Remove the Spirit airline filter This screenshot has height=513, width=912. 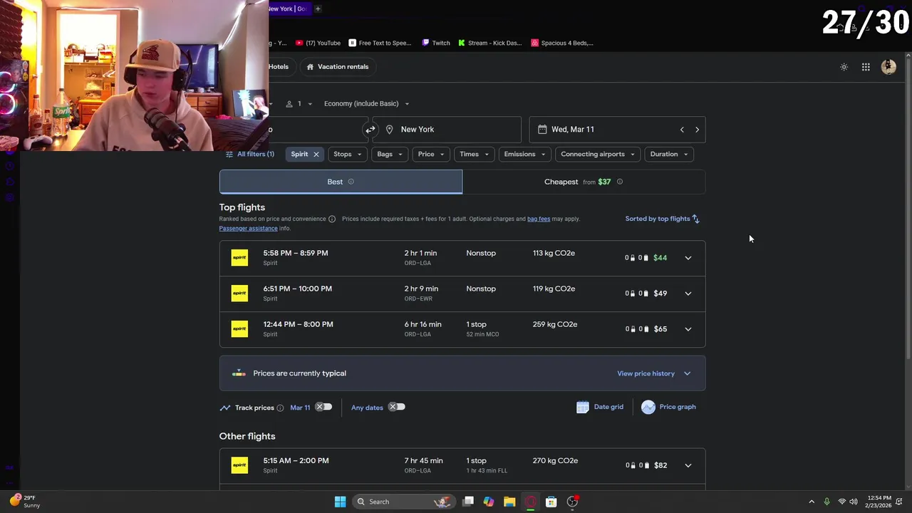coord(316,154)
